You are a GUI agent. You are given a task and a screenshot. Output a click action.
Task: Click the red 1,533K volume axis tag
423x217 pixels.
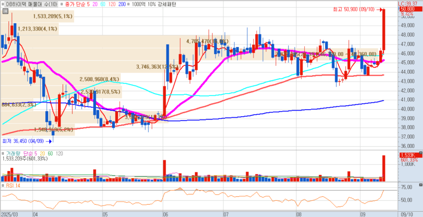[411, 155]
